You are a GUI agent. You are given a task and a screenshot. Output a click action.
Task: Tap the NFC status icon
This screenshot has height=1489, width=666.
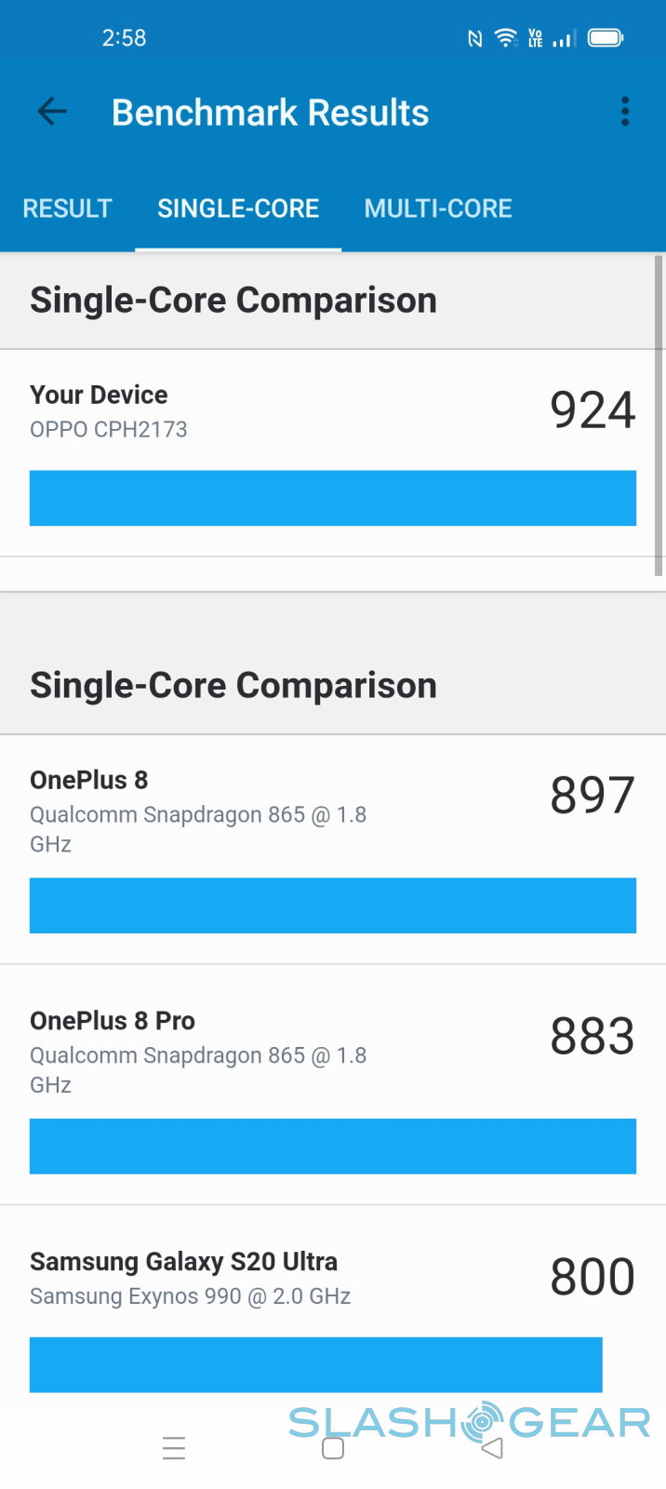click(475, 38)
